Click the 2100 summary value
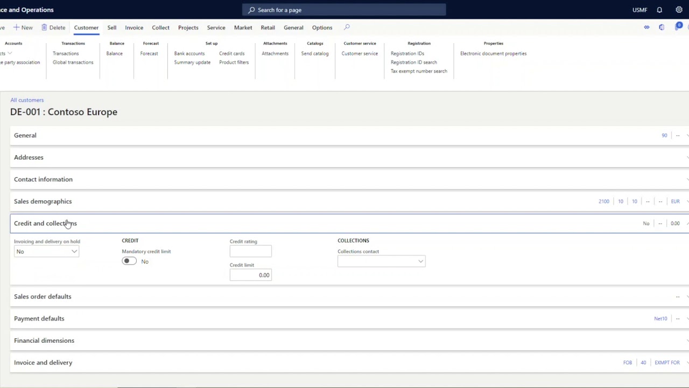The height and width of the screenshot is (388, 689). coord(604,202)
